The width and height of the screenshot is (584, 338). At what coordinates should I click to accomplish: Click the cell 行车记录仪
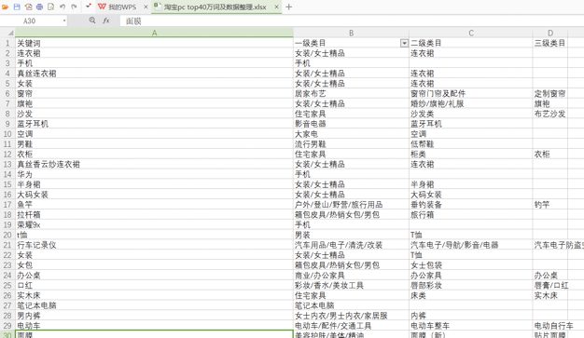(x=154, y=245)
